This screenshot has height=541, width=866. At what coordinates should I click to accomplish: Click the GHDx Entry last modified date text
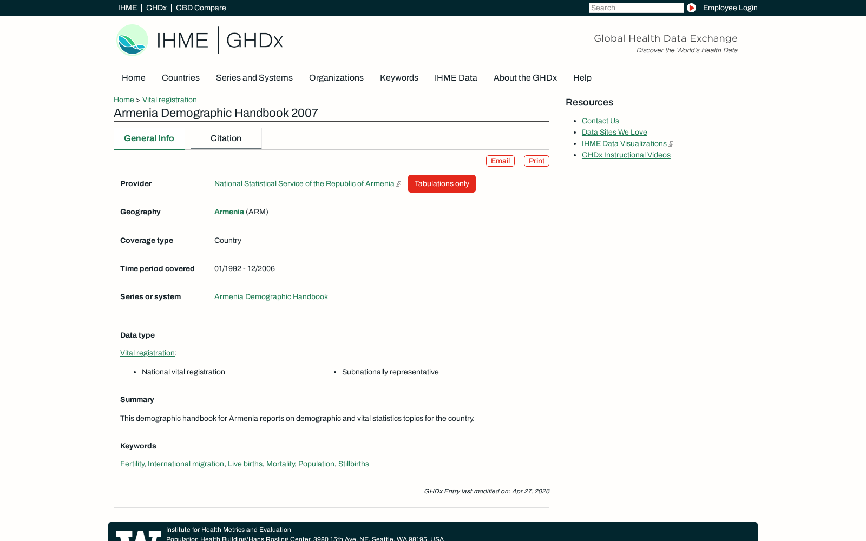(487, 491)
